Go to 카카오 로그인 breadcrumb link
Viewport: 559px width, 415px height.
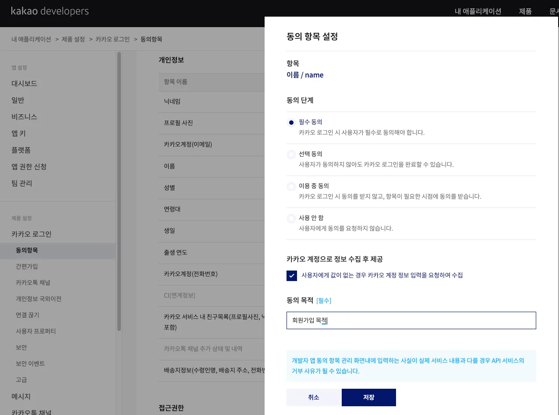[113, 39]
